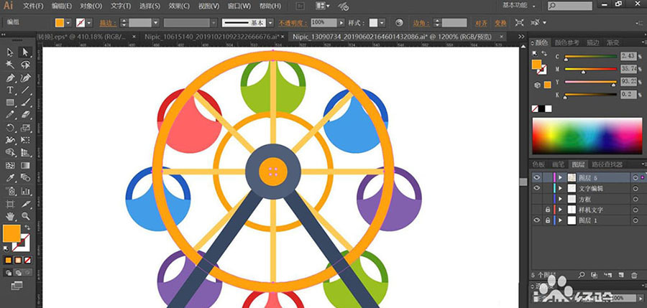Click the swap fill and stroke arrows
The height and width of the screenshot is (308, 647).
(27, 227)
